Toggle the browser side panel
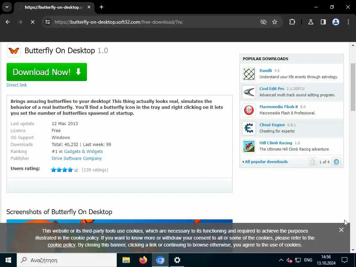356x267 pixels. (323, 22)
